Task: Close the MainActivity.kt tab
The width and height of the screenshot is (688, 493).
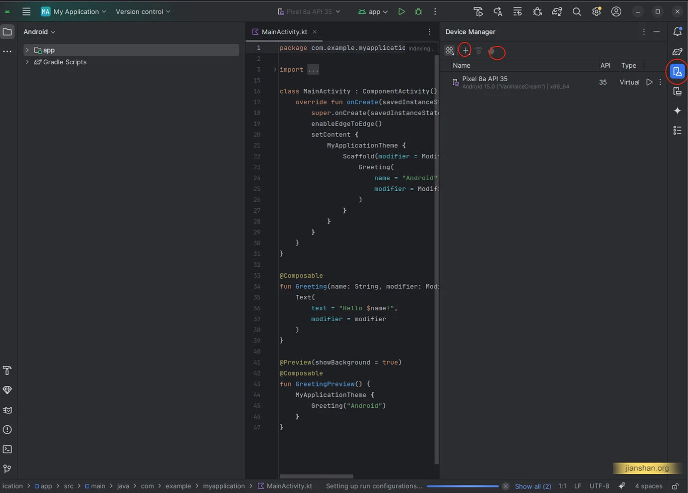Action: (x=315, y=32)
